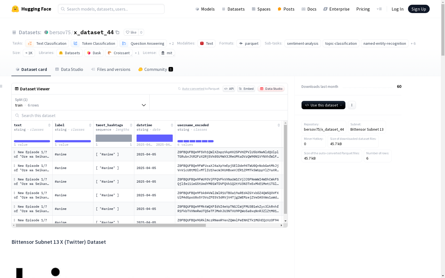Expand the Use this dataset dropdown

coord(323,105)
